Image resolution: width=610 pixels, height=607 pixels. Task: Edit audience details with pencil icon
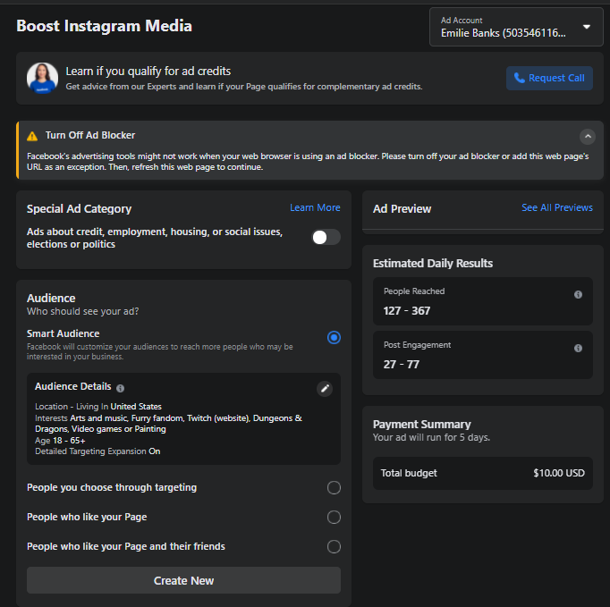pos(325,389)
